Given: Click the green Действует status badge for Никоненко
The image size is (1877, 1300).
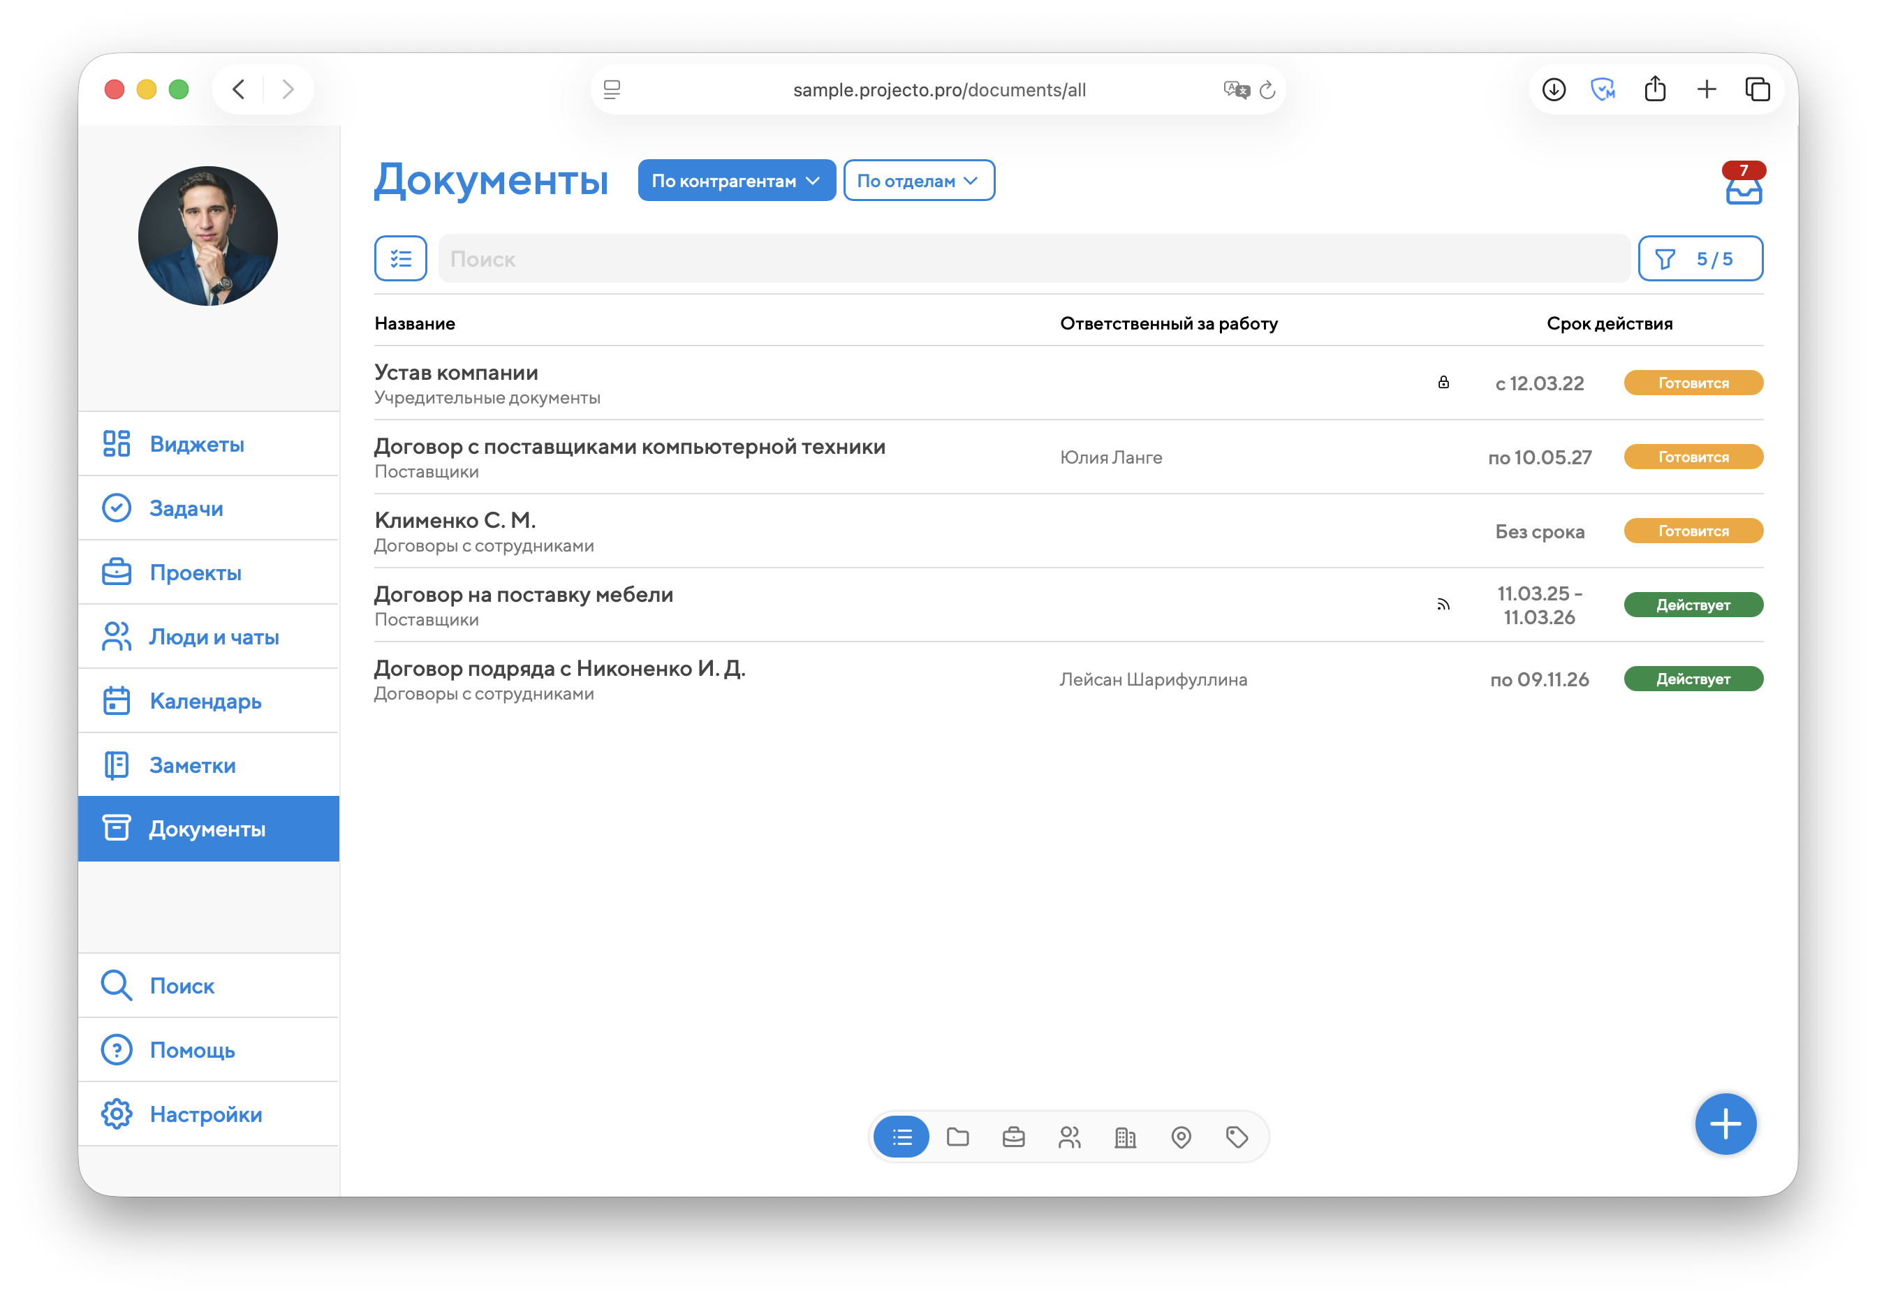Looking at the screenshot, I should 1693,679.
